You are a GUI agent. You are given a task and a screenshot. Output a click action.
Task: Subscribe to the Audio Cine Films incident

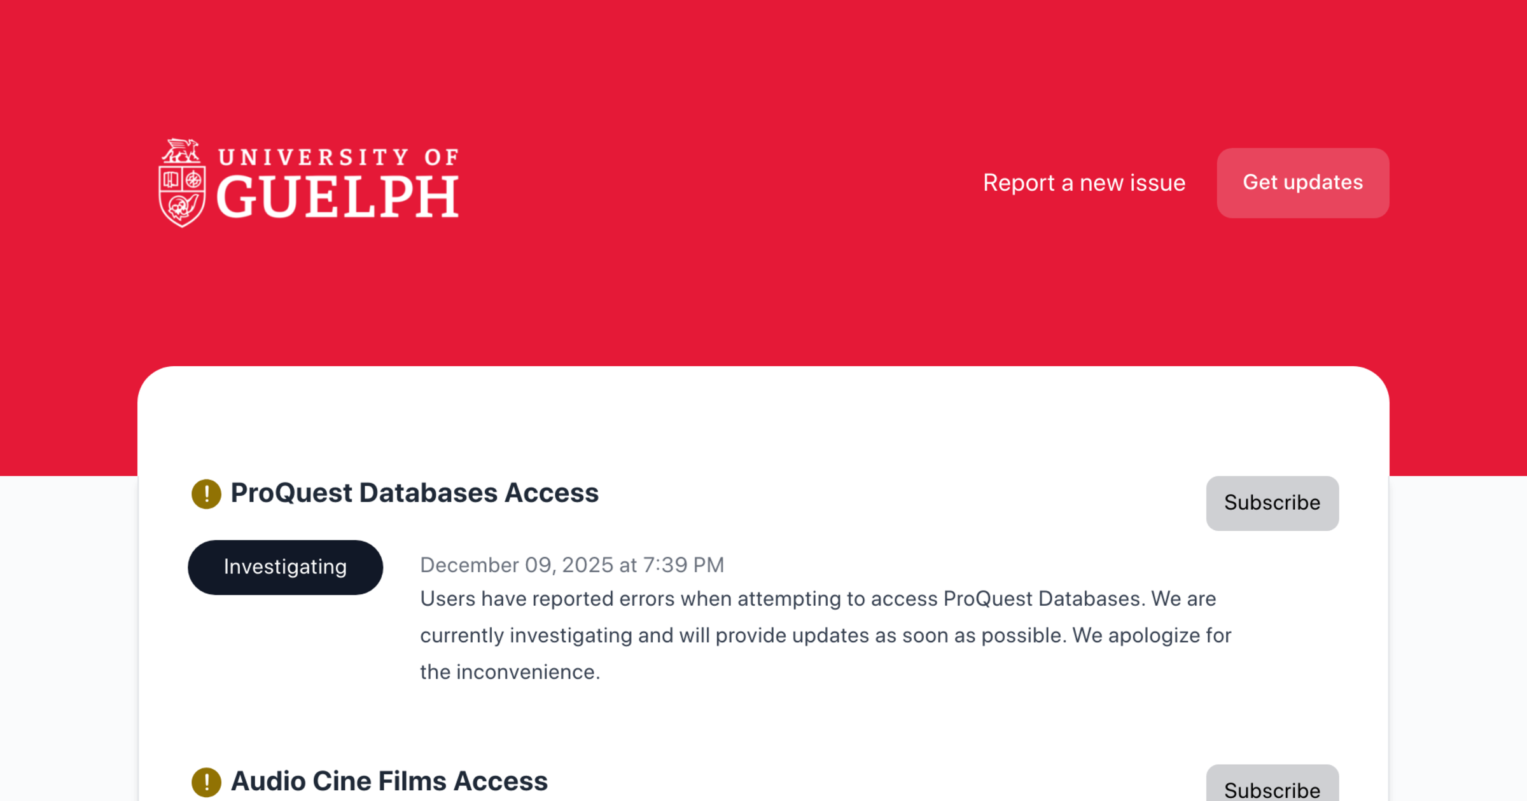tap(1272, 788)
